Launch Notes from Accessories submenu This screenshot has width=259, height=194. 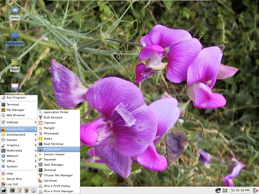coord(59,139)
